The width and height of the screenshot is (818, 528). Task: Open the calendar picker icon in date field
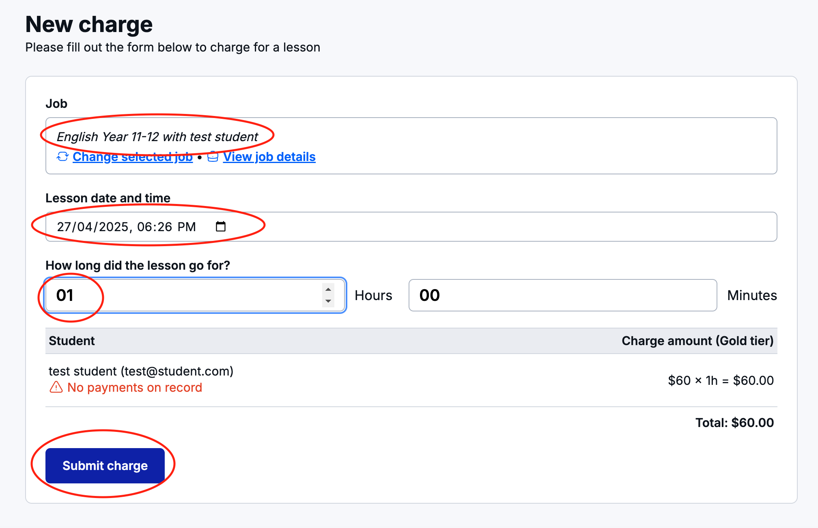[221, 226]
